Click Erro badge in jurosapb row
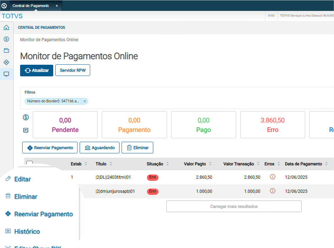Image resolution: width=334 pixels, height=248 pixels. [x=153, y=191]
